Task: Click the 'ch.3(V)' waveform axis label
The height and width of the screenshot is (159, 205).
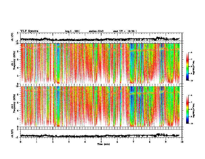Action: tap(12, 133)
